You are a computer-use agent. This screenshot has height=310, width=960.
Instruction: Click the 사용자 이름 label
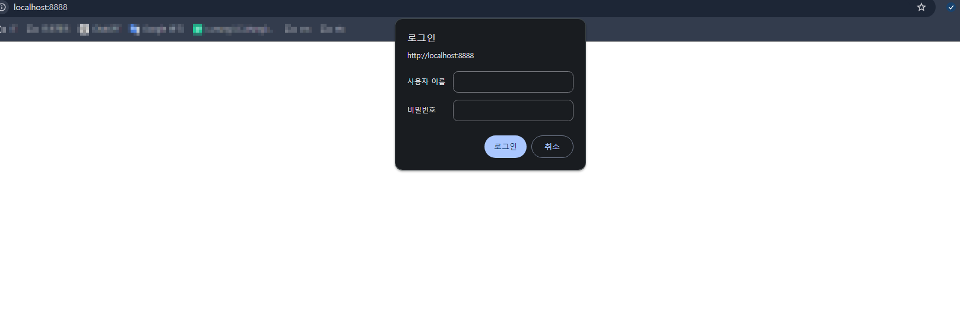coord(426,82)
